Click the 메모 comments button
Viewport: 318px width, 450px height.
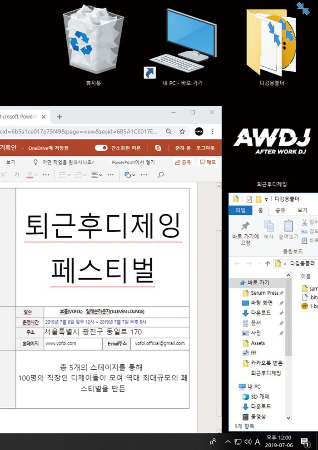click(x=208, y=162)
